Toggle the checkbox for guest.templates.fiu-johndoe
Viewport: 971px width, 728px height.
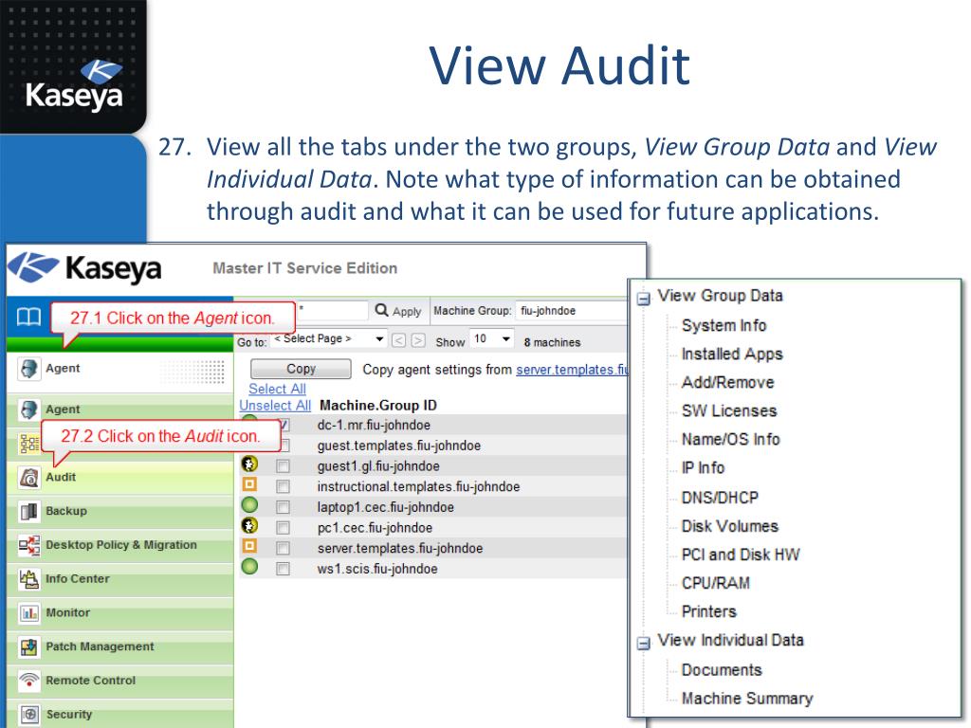(x=284, y=446)
